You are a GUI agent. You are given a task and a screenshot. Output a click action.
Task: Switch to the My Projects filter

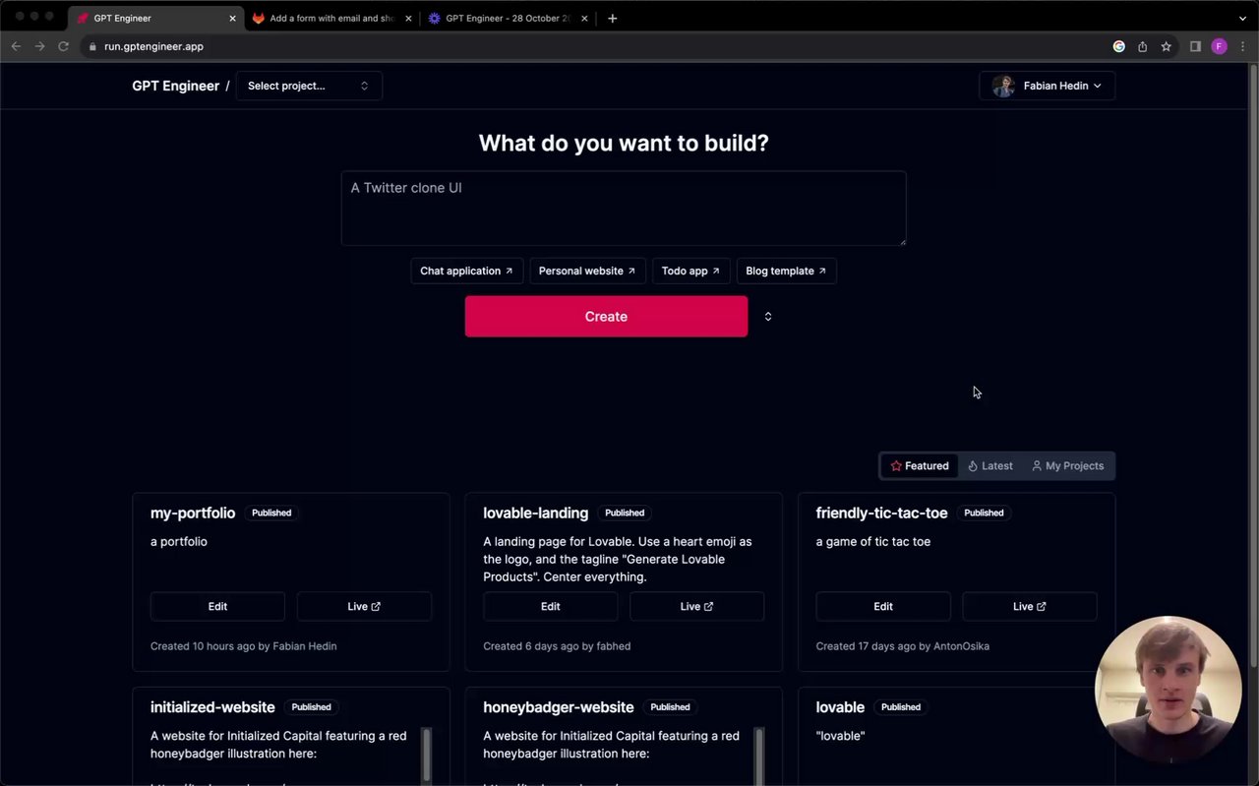tap(1068, 466)
